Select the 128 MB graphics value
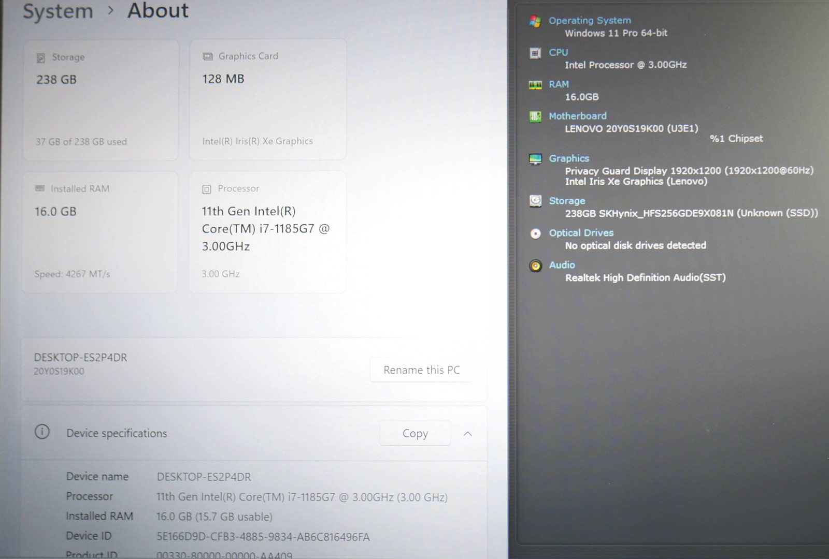 [223, 79]
